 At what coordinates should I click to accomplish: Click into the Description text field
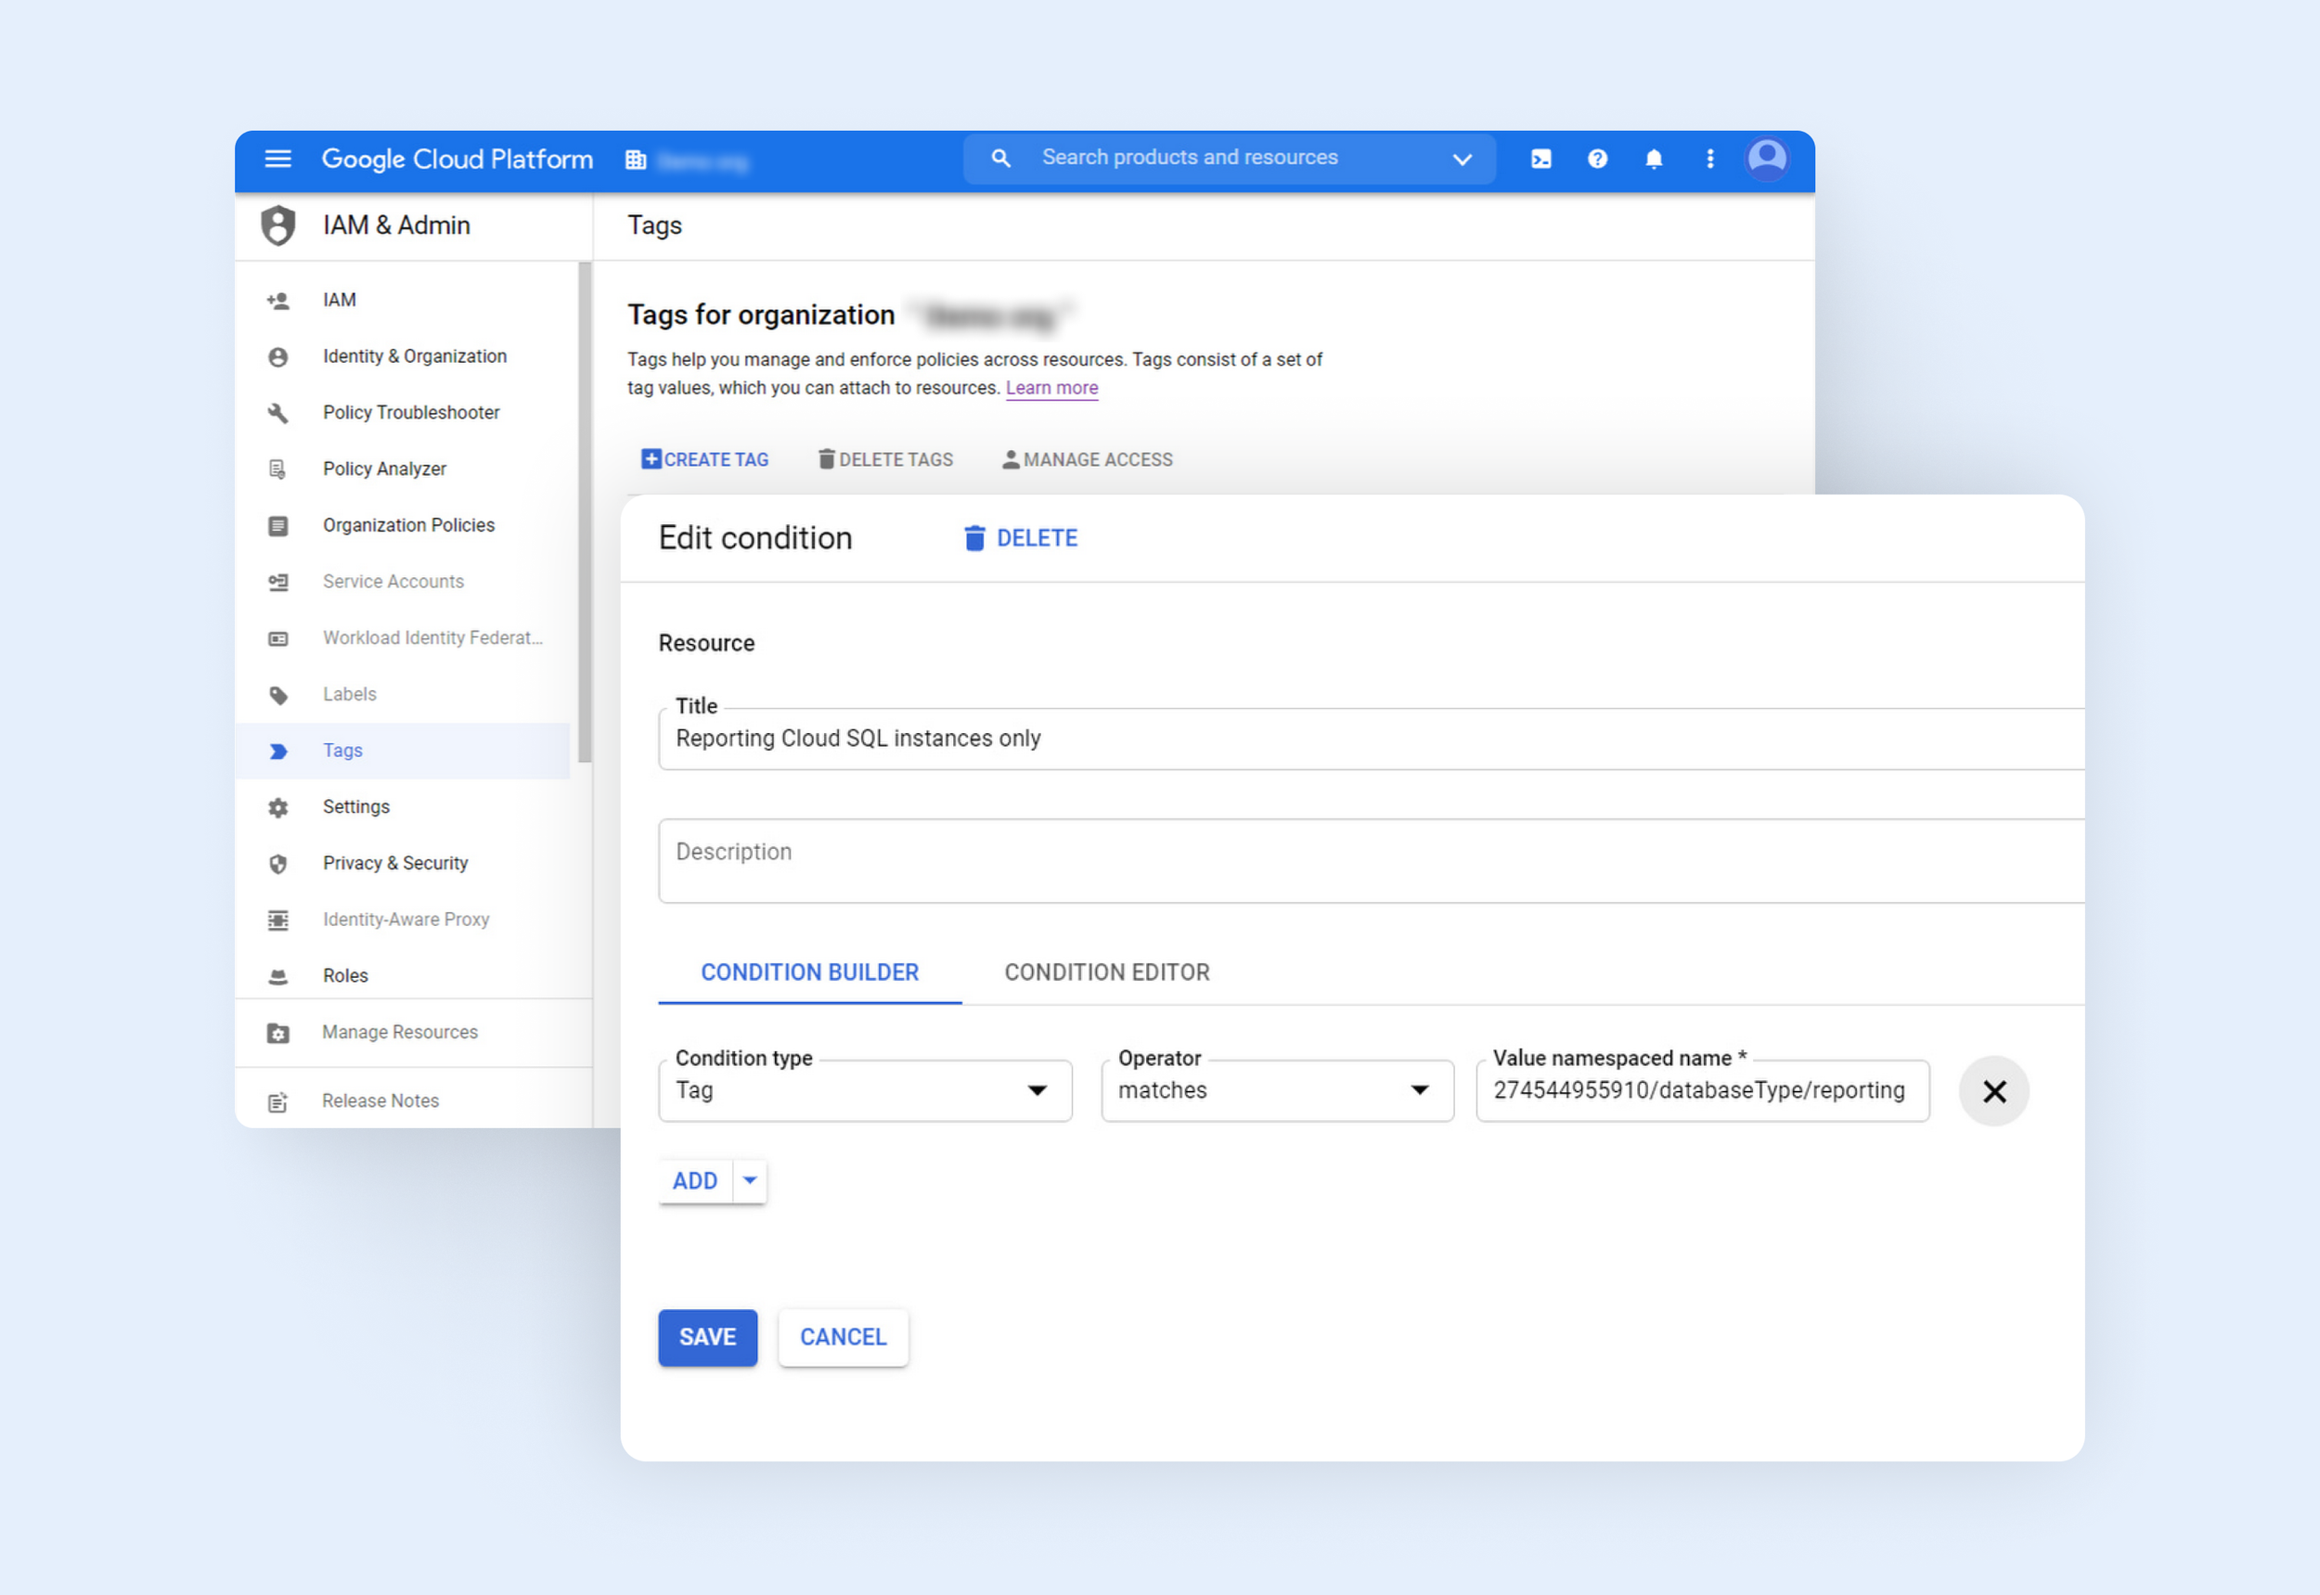tap(1370, 860)
